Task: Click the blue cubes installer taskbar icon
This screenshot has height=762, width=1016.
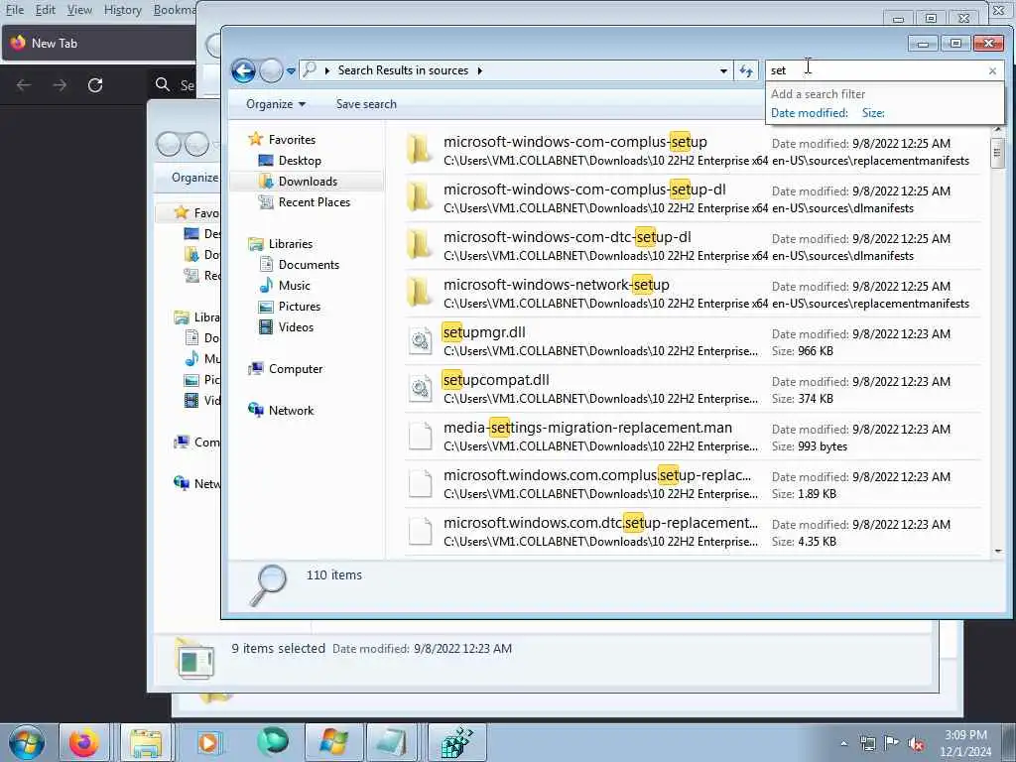Action: 456,742
